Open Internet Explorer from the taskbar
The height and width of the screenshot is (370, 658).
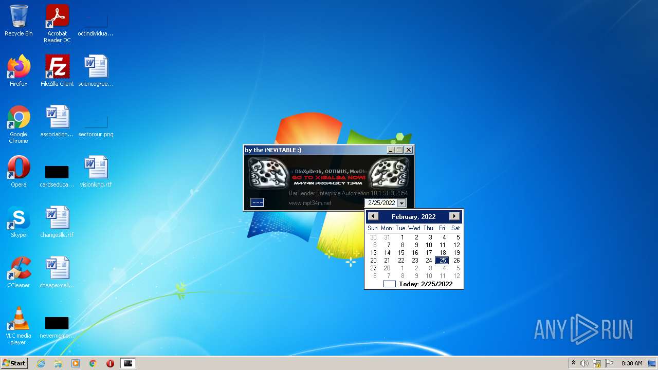41,363
